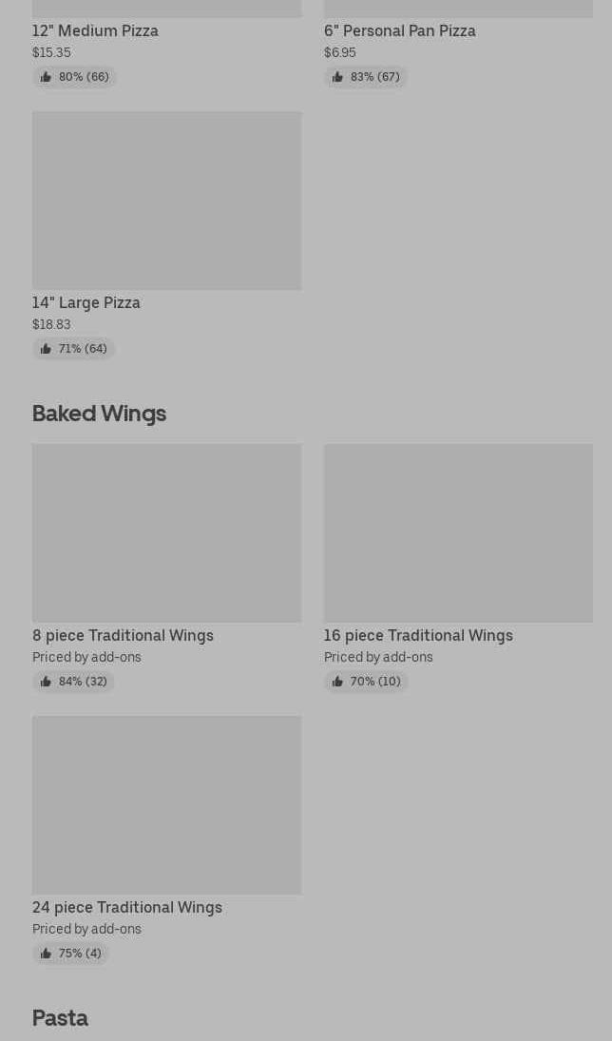Select the 16 piece Traditional Wings image

[458, 533]
